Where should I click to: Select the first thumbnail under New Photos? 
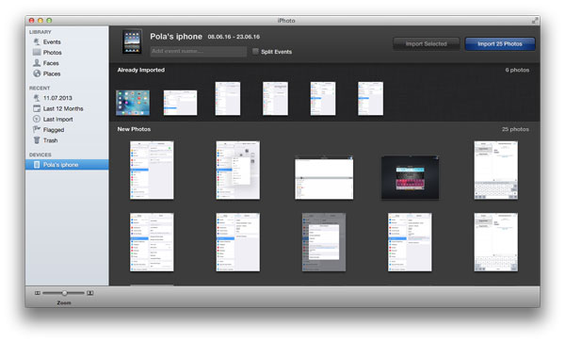[152, 171]
